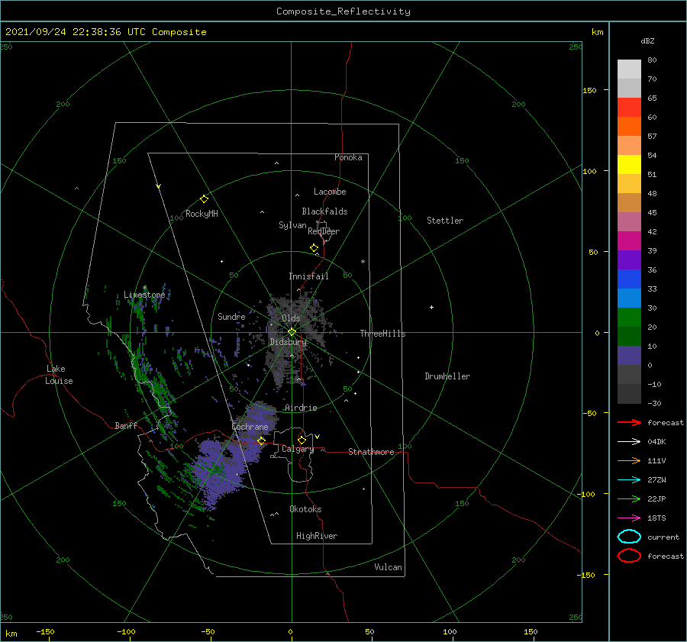Click the Limestone label
The image size is (687, 642).
click(x=144, y=295)
